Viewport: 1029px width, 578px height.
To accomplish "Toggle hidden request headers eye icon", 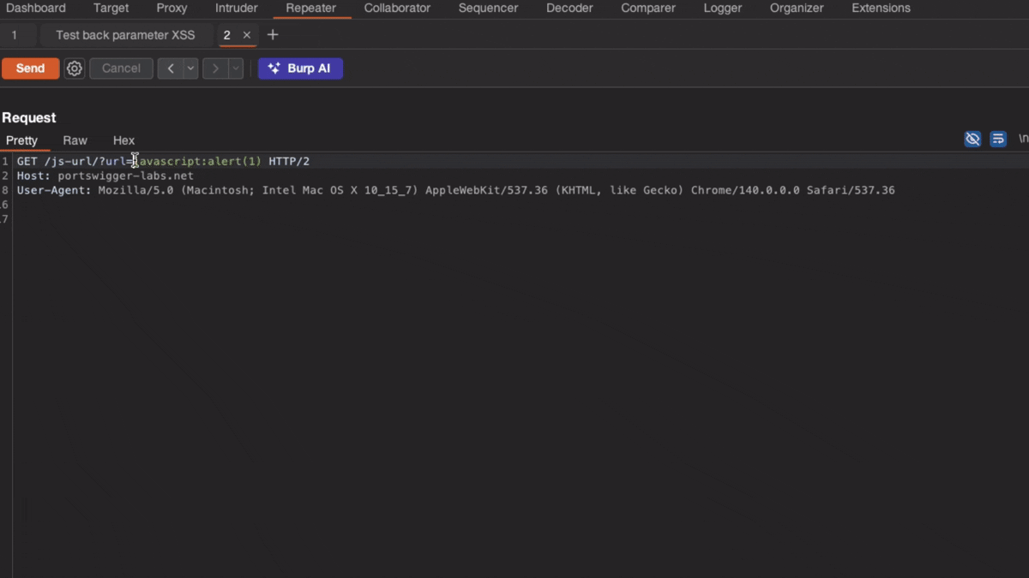I will tap(972, 139).
